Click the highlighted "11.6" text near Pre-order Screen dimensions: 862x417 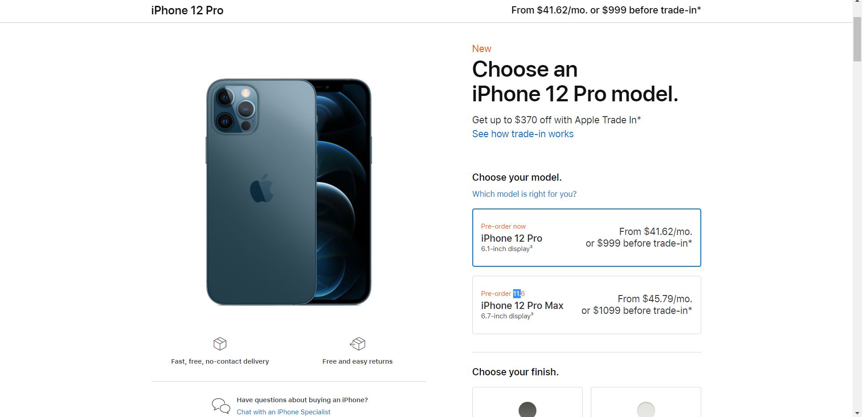tap(517, 294)
